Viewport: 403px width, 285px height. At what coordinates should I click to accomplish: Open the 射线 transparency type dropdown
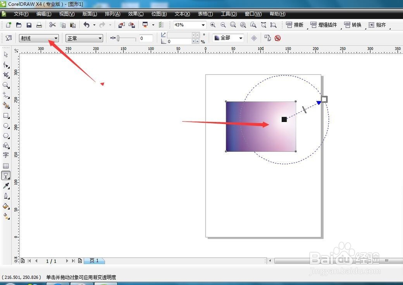coord(39,38)
